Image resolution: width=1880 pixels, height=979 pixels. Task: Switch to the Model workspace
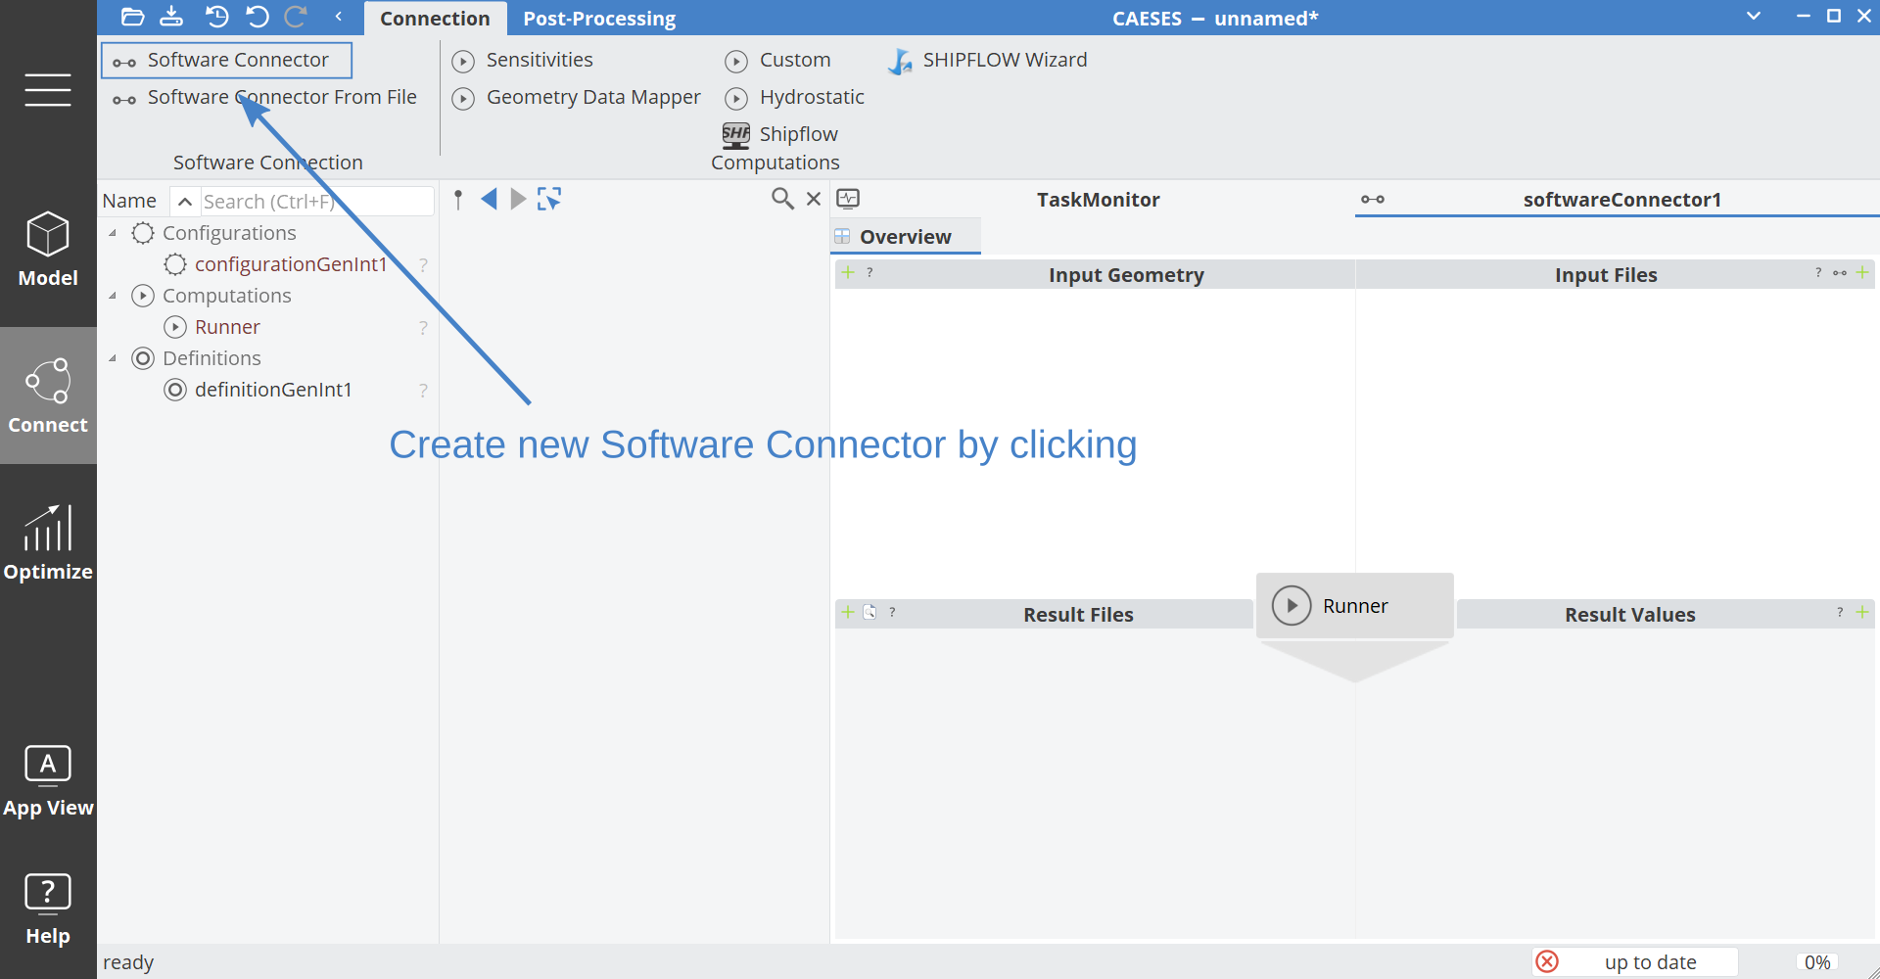[x=48, y=250]
